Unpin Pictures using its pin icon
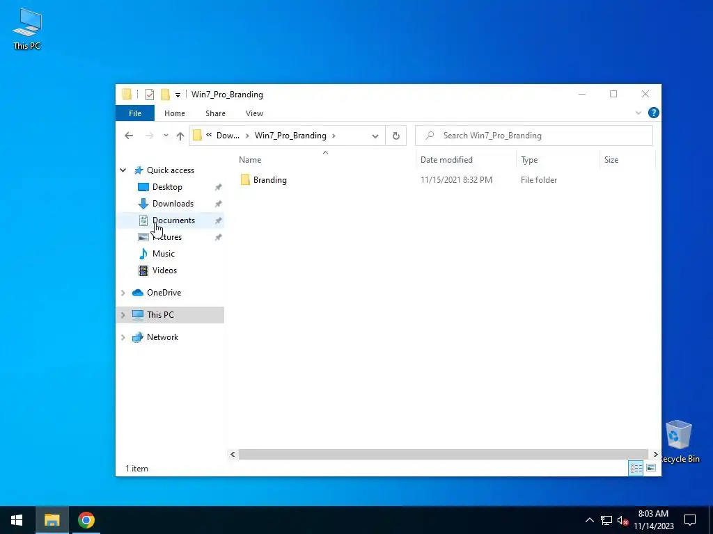 218,237
